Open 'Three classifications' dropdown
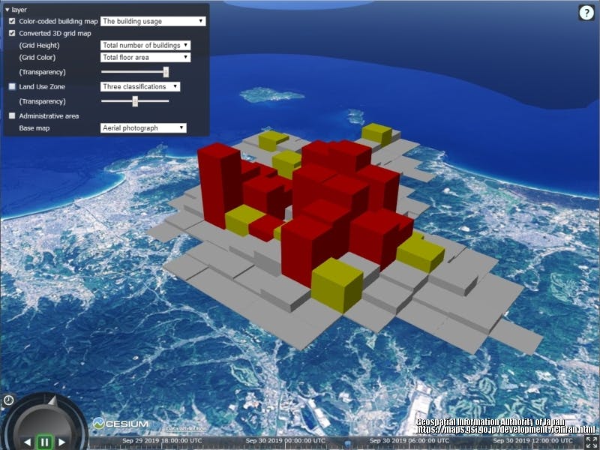The height and width of the screenshot is (450, 600). (x=140, y=86)
